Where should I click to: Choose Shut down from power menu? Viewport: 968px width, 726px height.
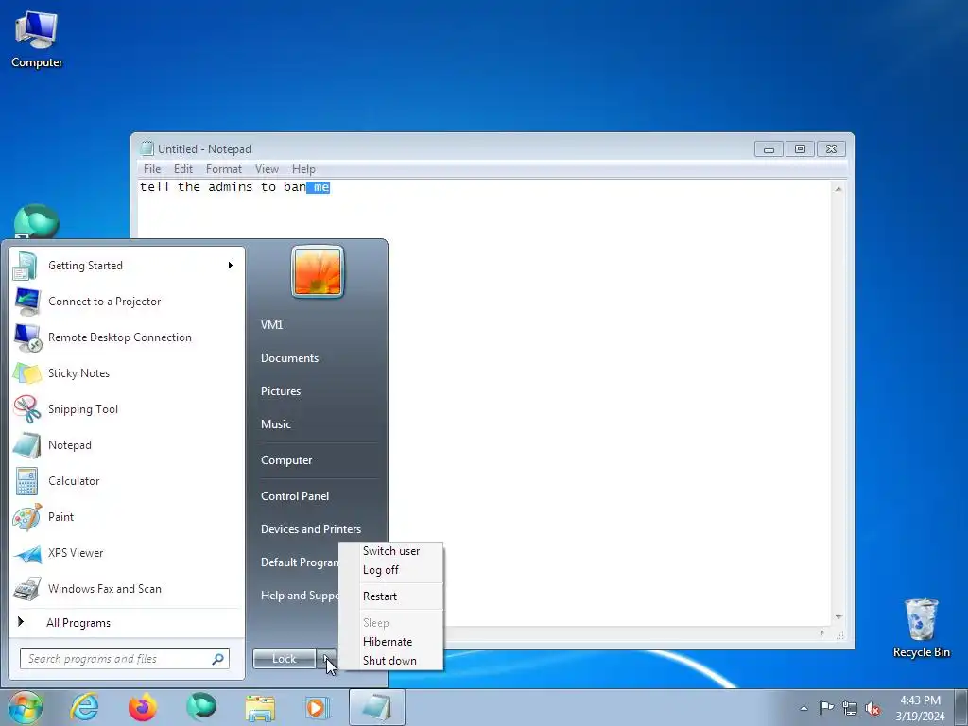pyautogui.click(x=391, y=661)
